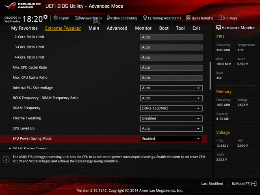Open Xtreme Tweaking Disabled dropdown
The width and height of the screenshot is (260, 195).
point(171,118)
